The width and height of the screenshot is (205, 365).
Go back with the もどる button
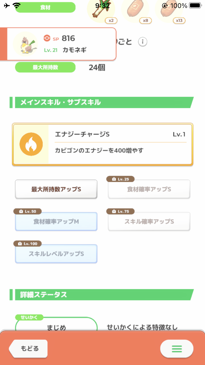click(x=28, y=349)
